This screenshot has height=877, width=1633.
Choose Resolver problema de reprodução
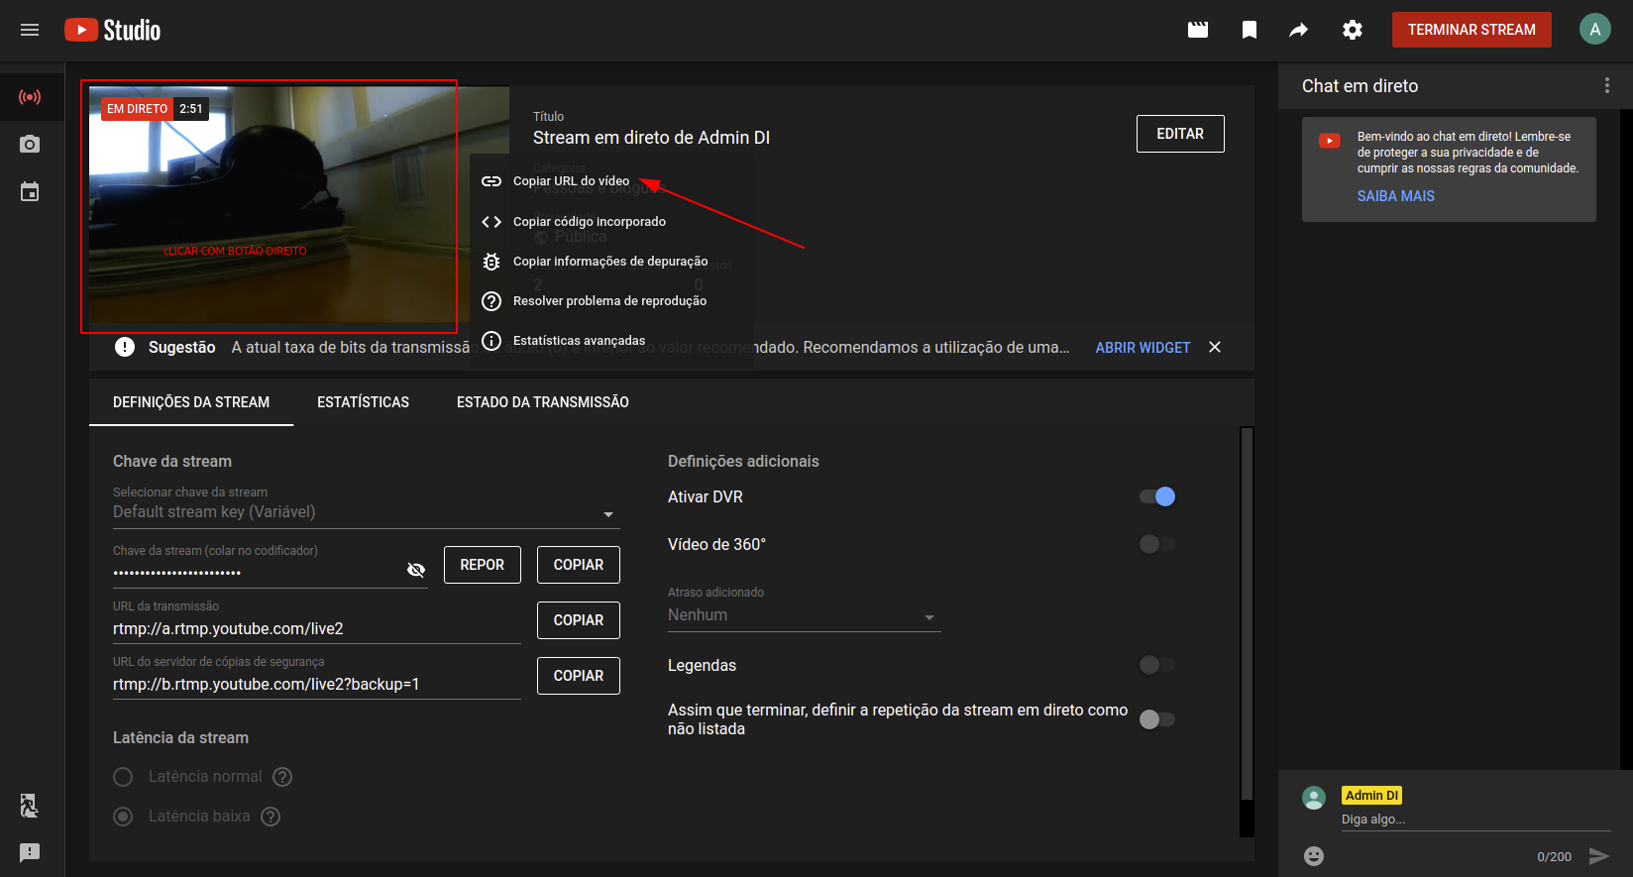[611, 301]
